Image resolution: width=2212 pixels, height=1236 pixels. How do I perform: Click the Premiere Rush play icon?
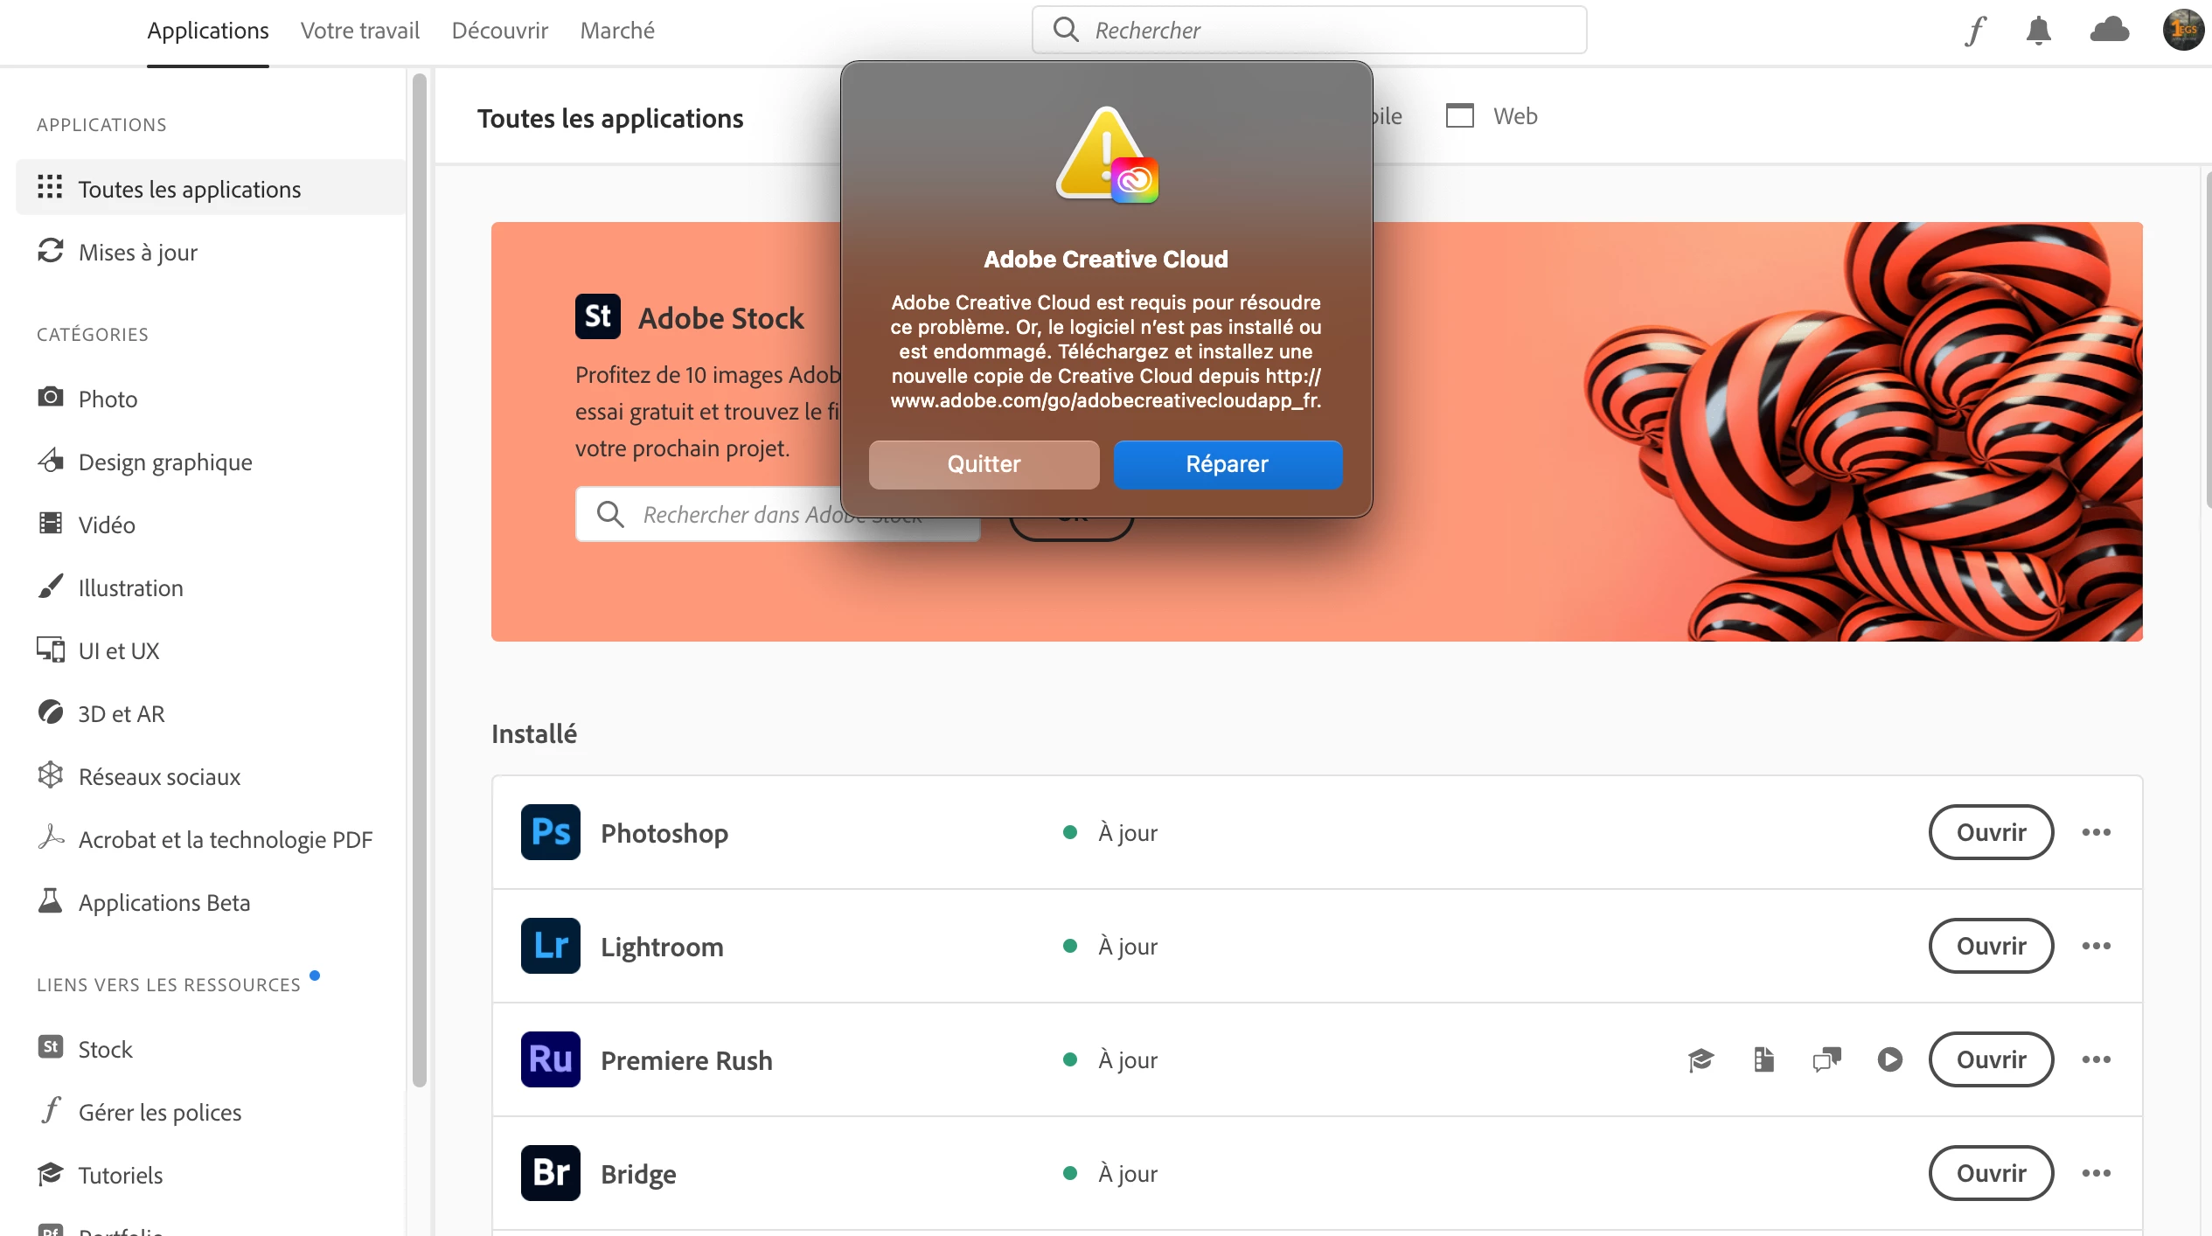coord(1889,1059)
